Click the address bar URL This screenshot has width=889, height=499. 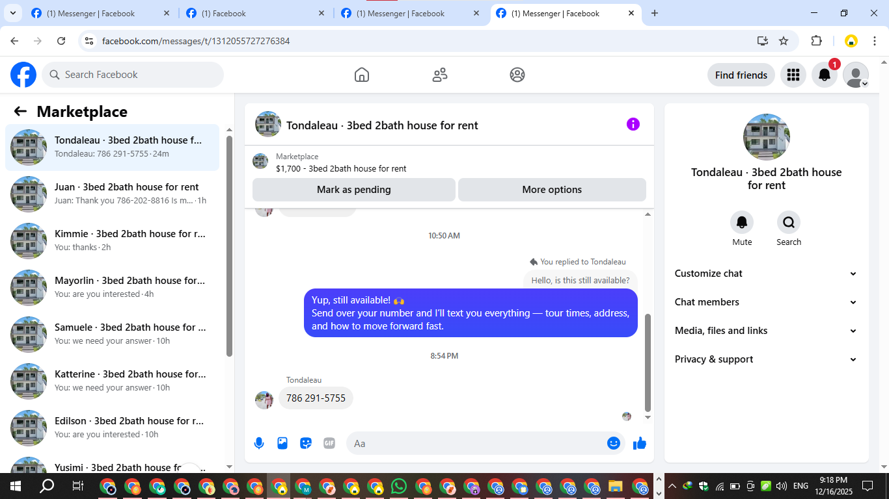[196, 41]
